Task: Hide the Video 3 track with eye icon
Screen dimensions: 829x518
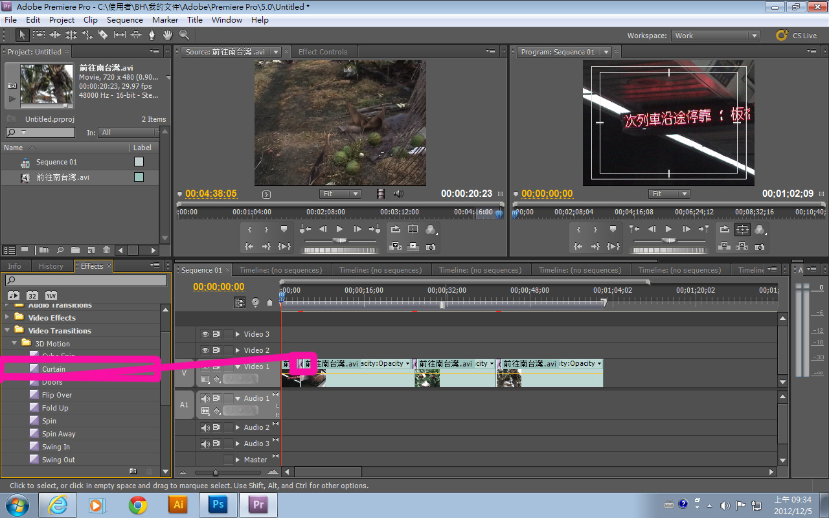Action: (x=205, y=334)
